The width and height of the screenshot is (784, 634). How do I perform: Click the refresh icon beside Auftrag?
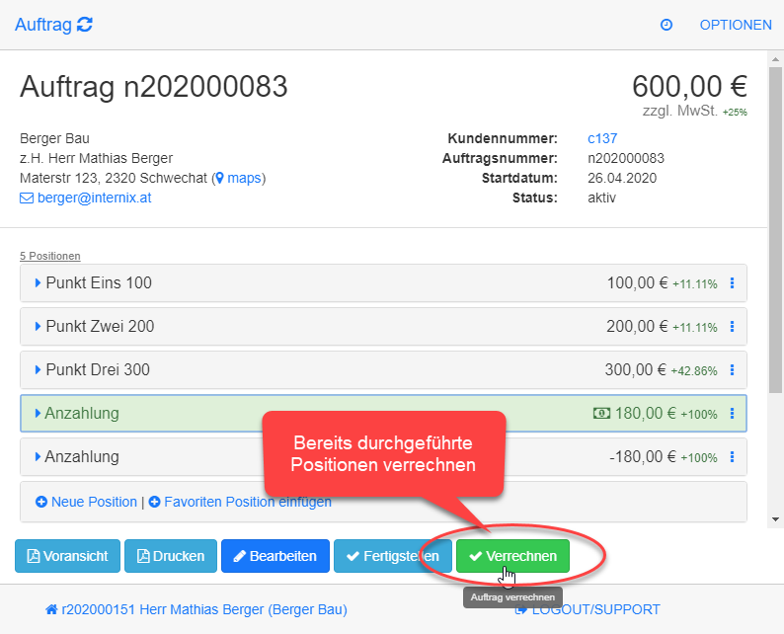coord(85,25)
